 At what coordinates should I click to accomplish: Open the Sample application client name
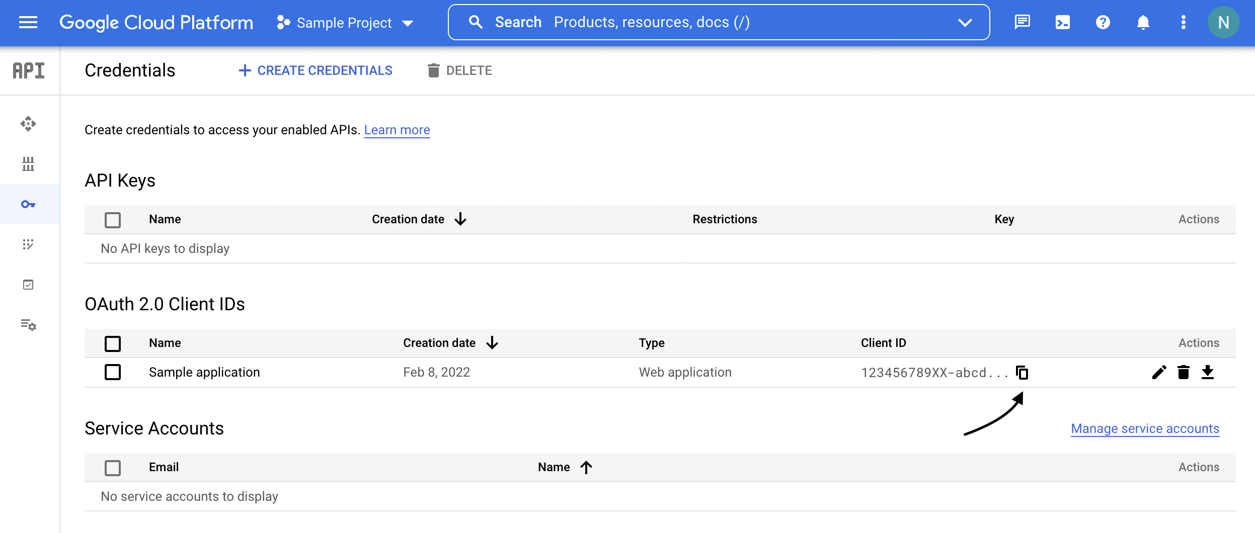point(204,372)
